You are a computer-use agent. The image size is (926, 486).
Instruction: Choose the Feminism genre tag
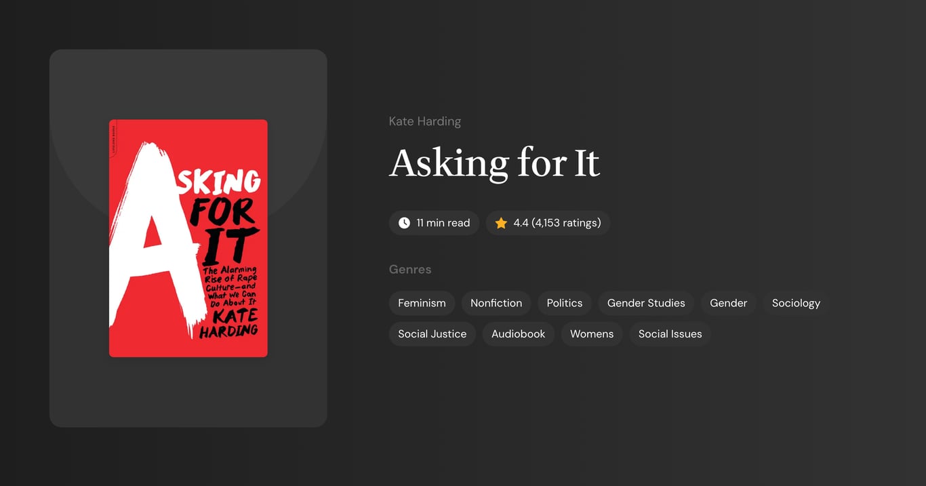tap(422, 303)
